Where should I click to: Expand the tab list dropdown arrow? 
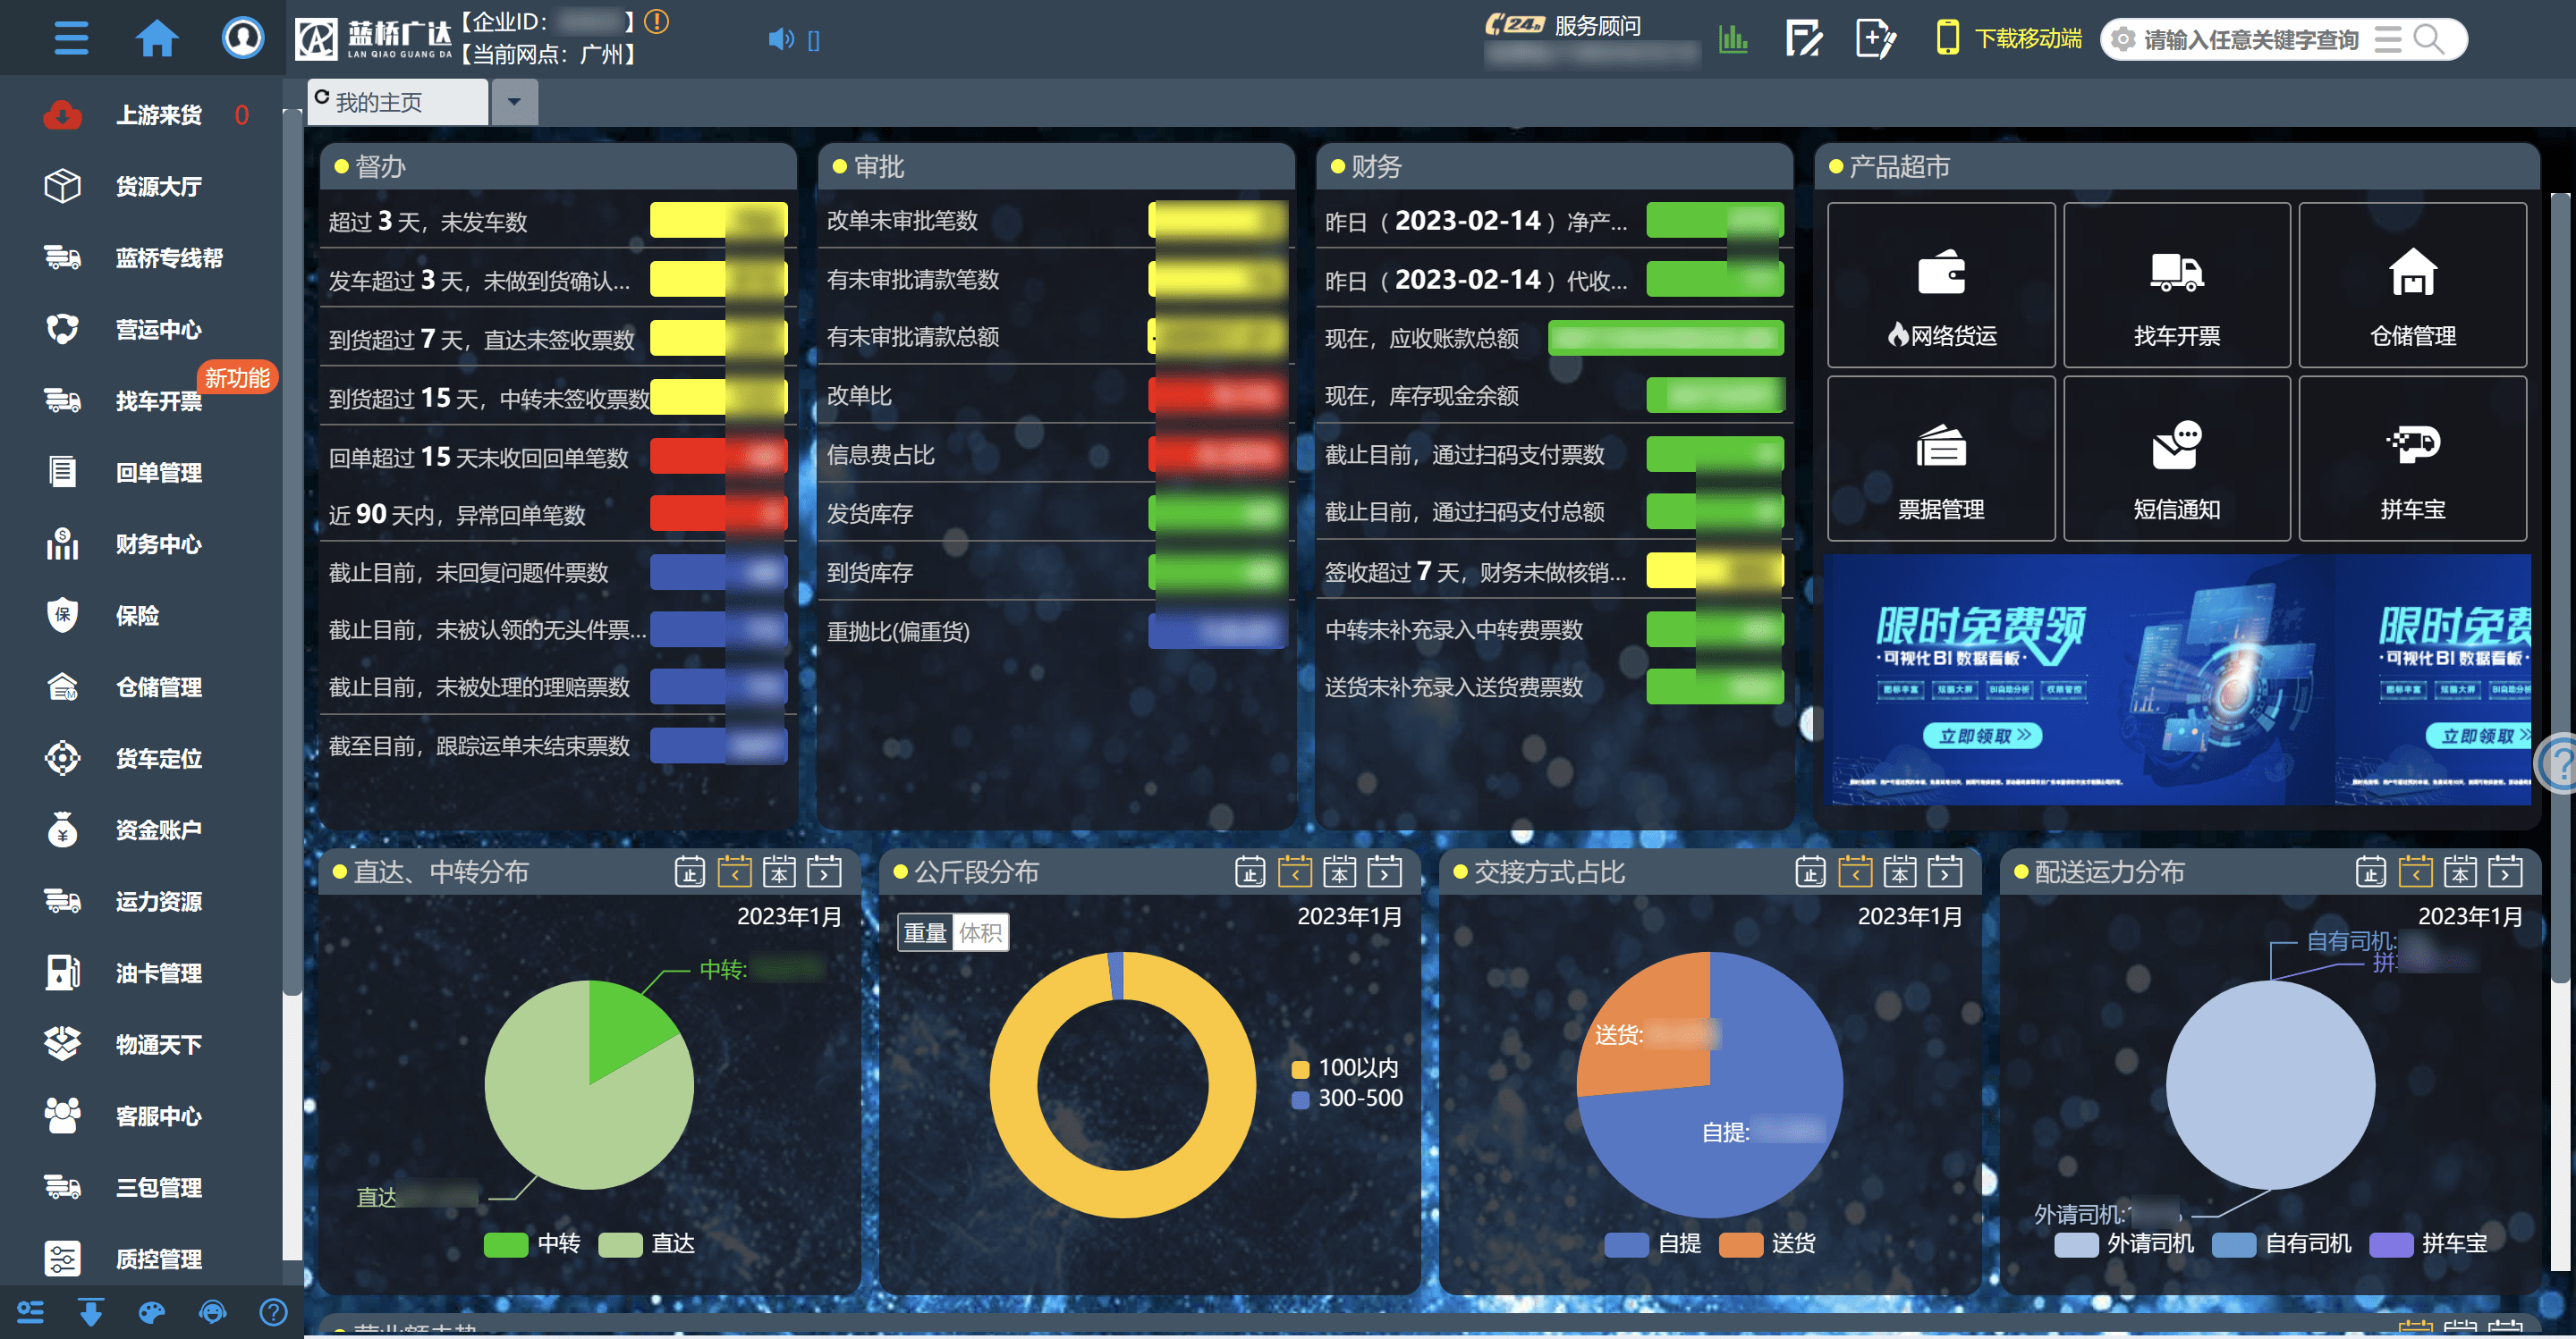tap(514, 102)
